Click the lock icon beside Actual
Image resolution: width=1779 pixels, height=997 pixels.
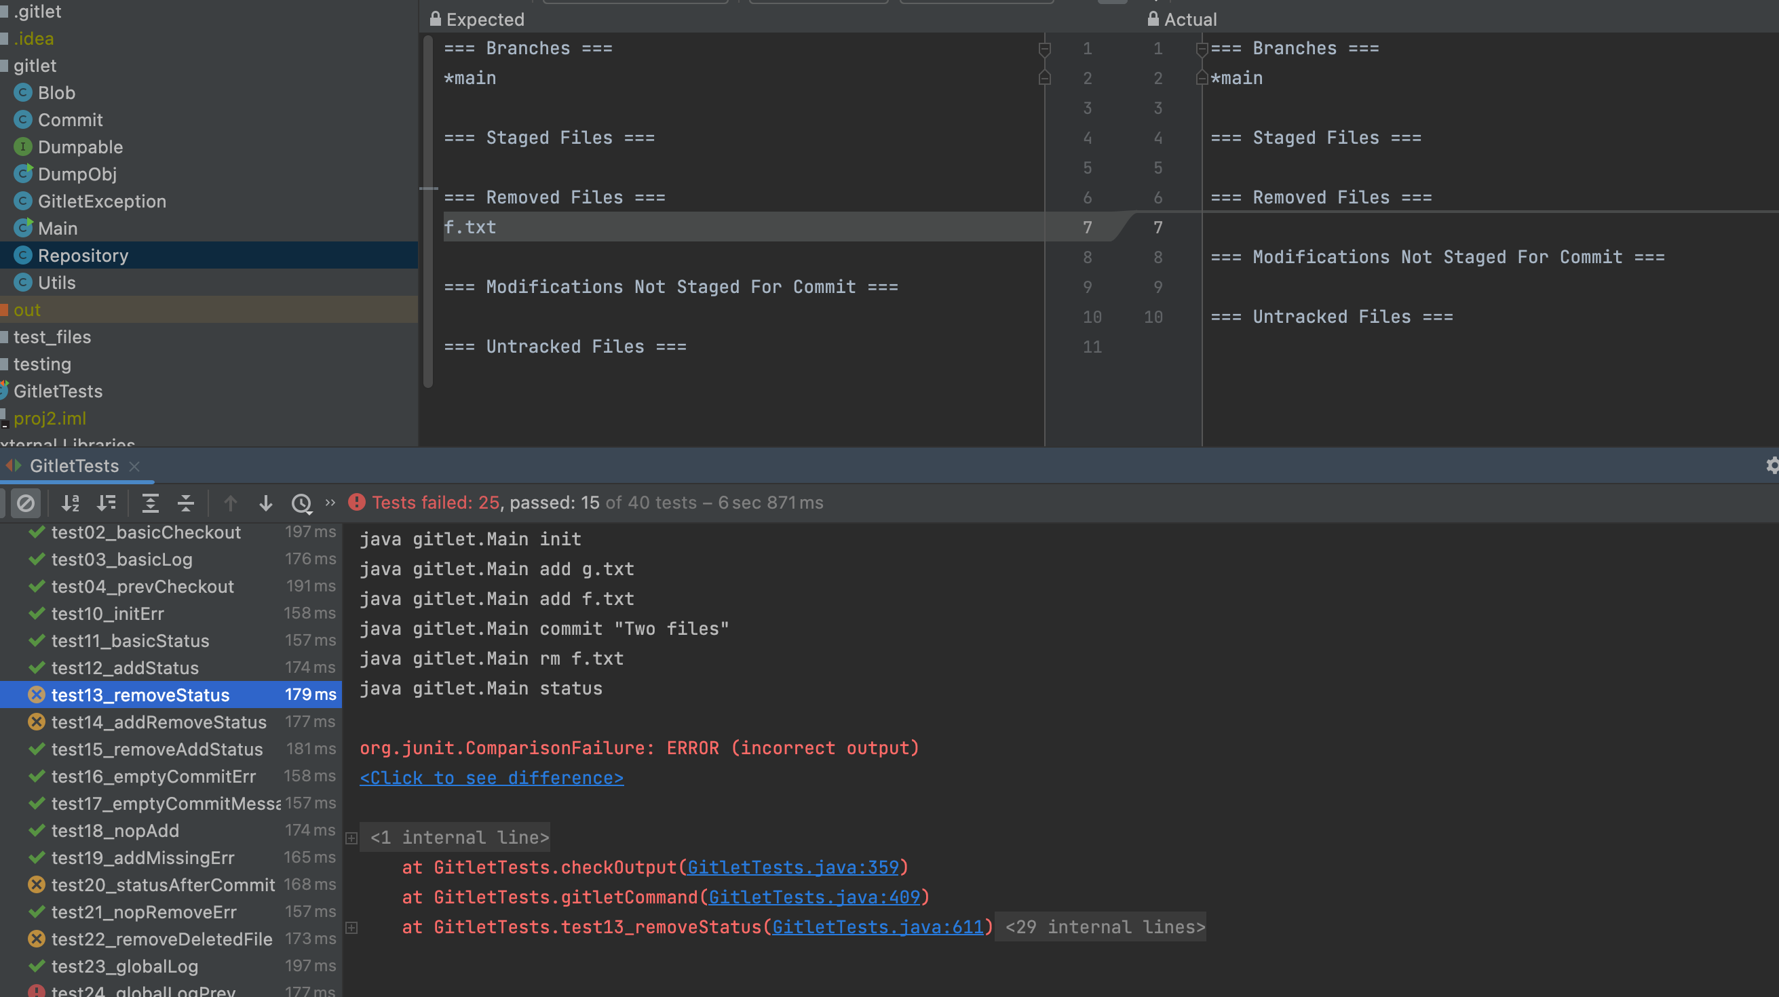click(1153, 20)
